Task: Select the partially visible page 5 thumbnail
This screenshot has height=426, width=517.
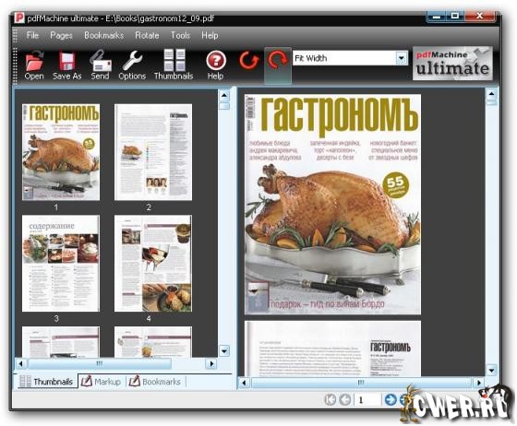Action: pos(61,342)
